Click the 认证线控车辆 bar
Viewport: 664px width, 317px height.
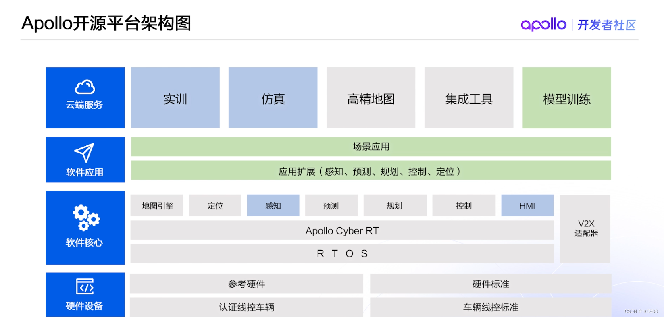coord(246,307)
